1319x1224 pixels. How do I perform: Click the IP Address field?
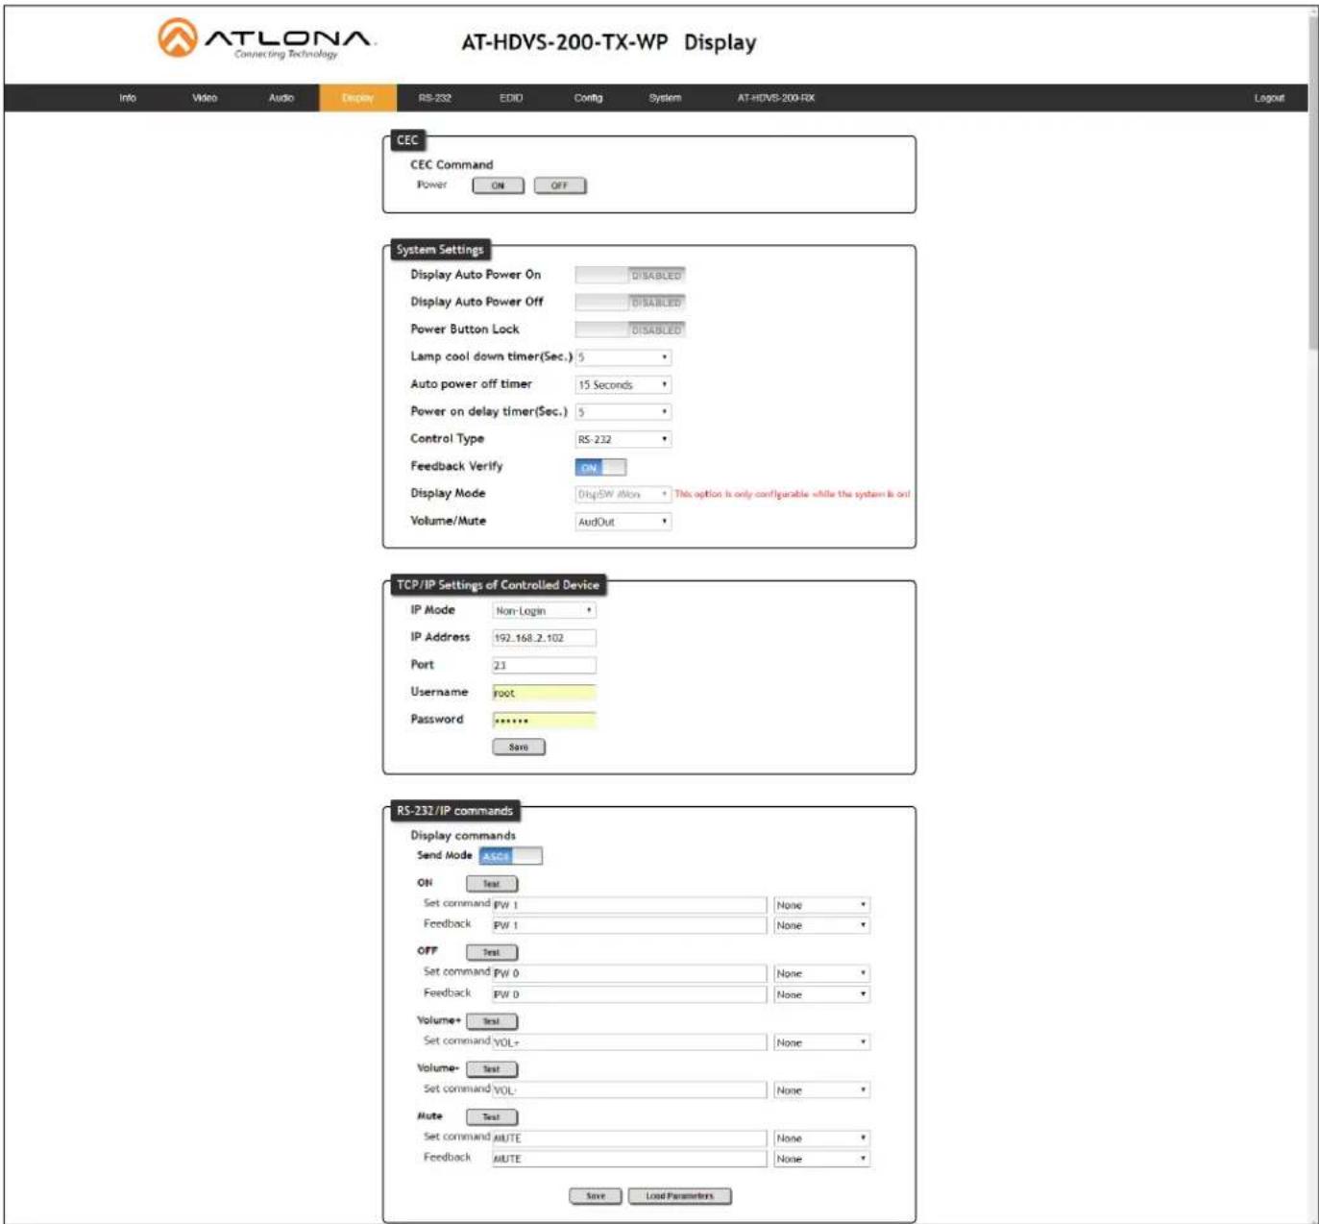pyautogui.click(x=544, y=638)
